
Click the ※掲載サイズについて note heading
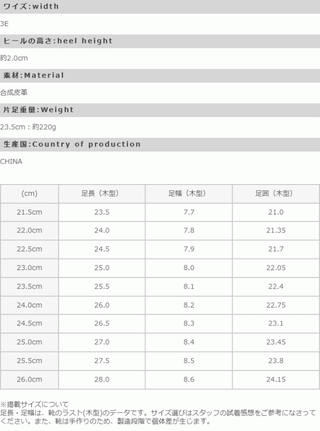point(34,404)
